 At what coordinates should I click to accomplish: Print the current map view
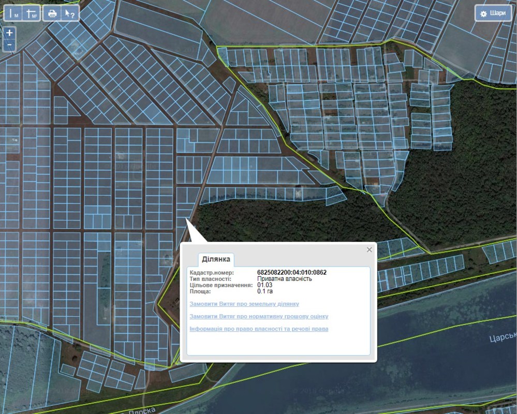tap(52, 13)
